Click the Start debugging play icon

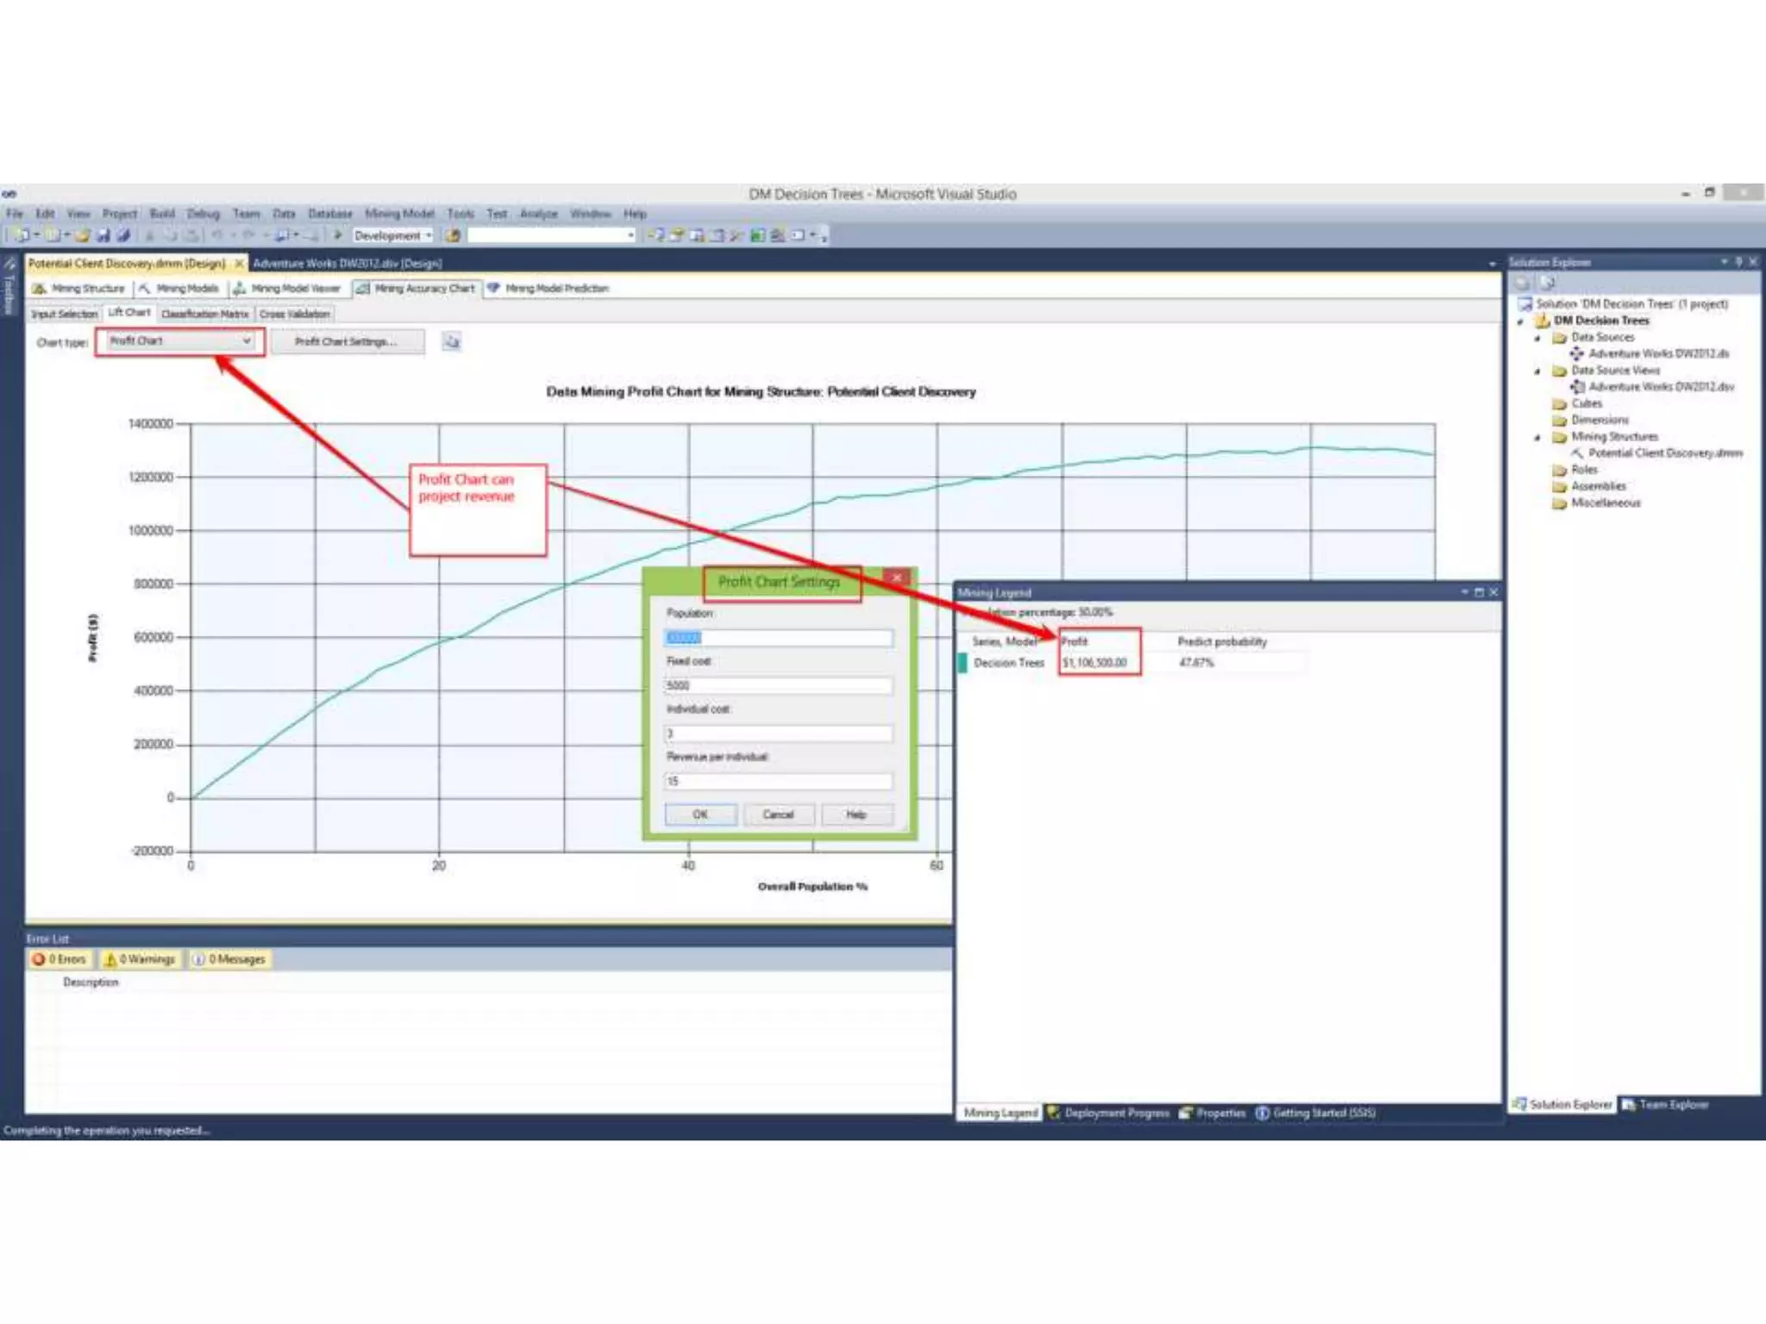[338, 234]
